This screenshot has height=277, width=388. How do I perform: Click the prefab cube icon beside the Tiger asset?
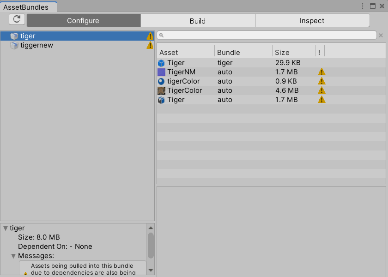(162, 62)
